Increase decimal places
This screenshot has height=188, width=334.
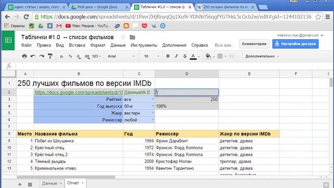point(87,56)
